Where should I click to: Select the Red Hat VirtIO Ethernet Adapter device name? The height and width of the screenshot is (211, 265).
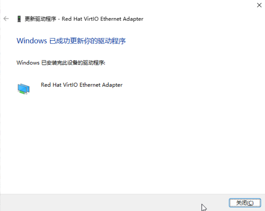coord(82,85)
